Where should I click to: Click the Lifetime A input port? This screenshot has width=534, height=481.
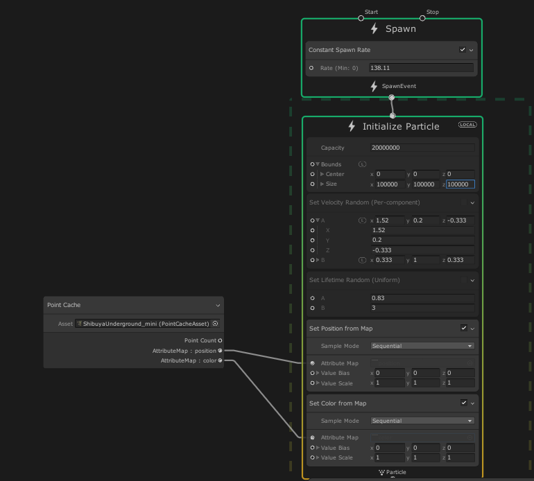[x=312, y=298]
